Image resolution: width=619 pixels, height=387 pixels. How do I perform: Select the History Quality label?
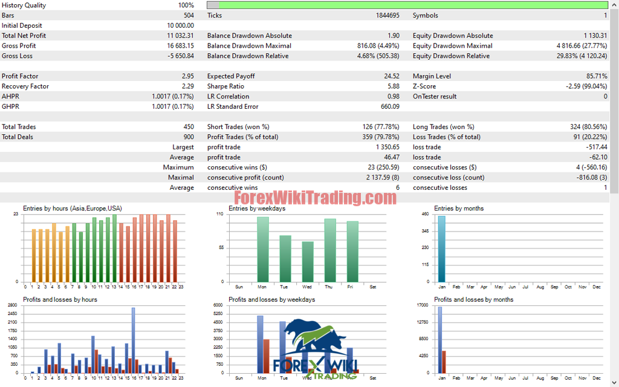click(24, 5)
